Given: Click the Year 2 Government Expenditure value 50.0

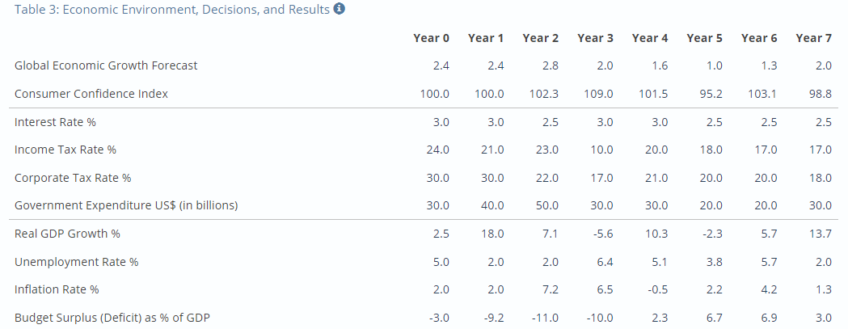Looking at the screenshot, I should [x=548, y=205].
